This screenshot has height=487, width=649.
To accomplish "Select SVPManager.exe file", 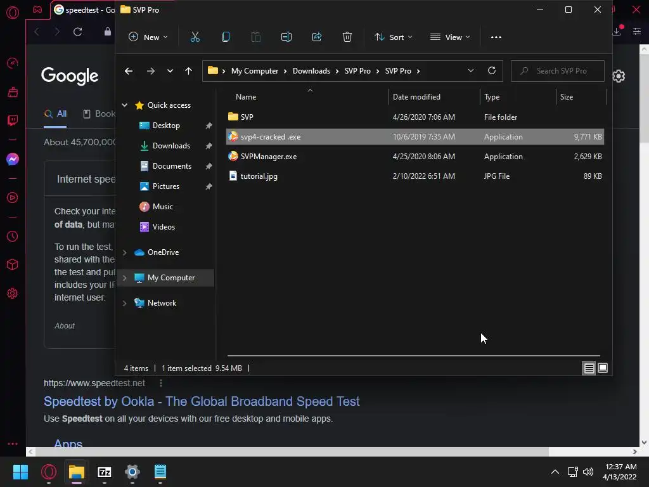I will [x=414, y=157].
